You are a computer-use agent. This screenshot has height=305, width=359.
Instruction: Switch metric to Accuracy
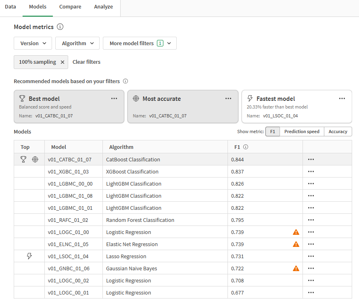(338, 132)
